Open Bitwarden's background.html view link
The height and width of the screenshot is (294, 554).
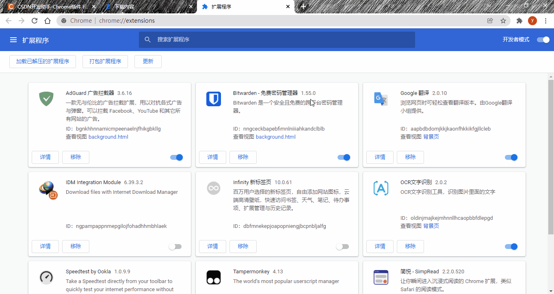tap(275, 137)
